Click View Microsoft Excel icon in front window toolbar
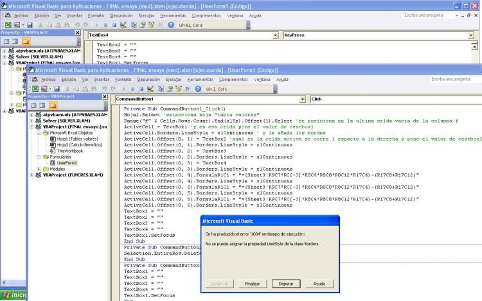The height and width of the screenshot is (301, 482). pyautogui.click(x=35, y=89)
